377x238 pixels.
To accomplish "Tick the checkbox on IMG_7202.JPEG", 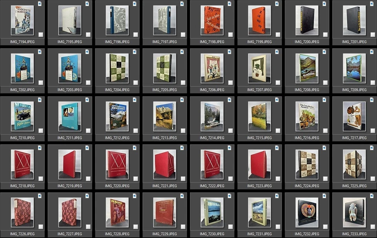I will pyautogui.click(x=41, y=83).
